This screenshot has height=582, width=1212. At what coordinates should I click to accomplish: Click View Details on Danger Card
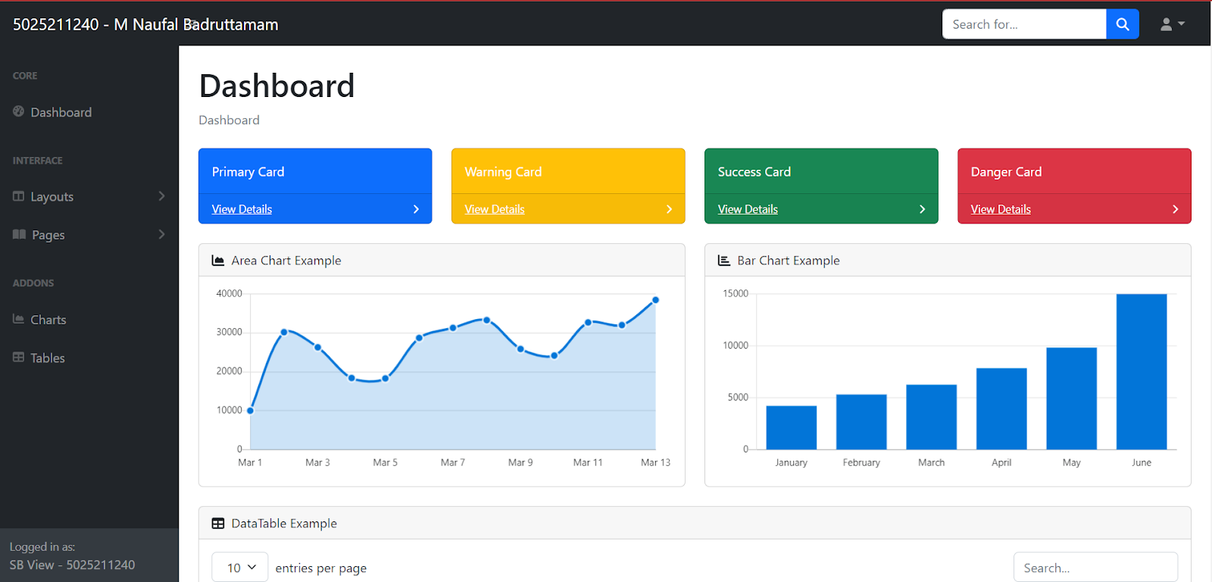(1001, 209)
